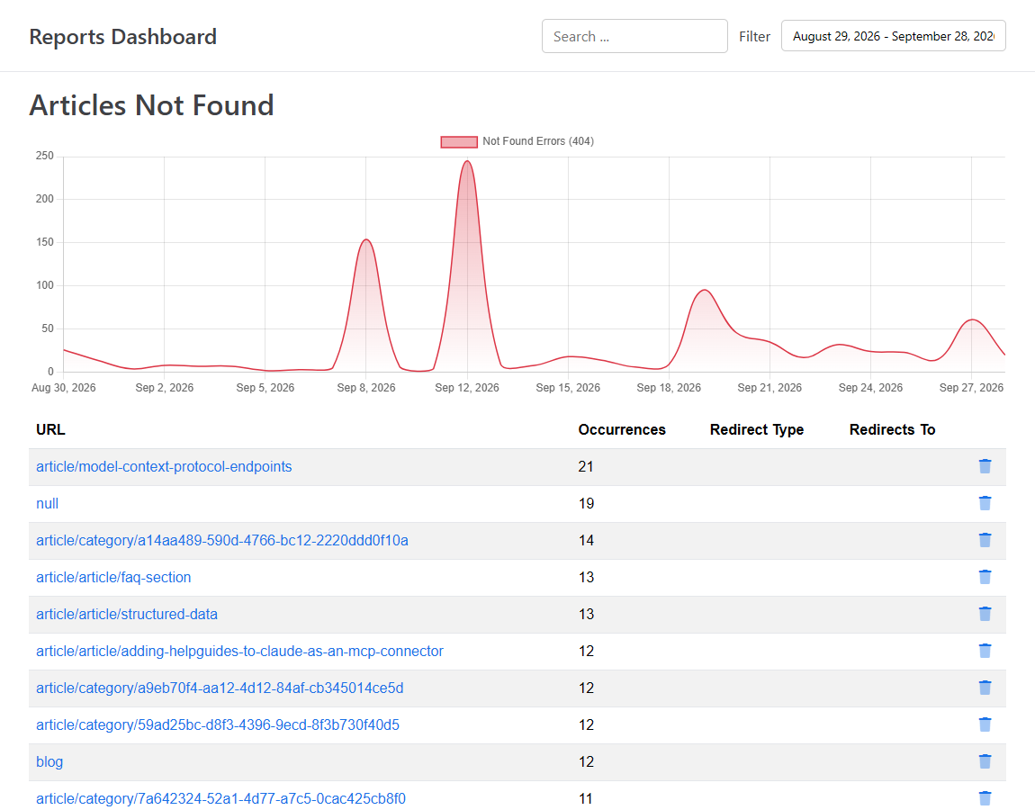
Task: Delete the 7a642324 category row
Action: click(985, 799)
